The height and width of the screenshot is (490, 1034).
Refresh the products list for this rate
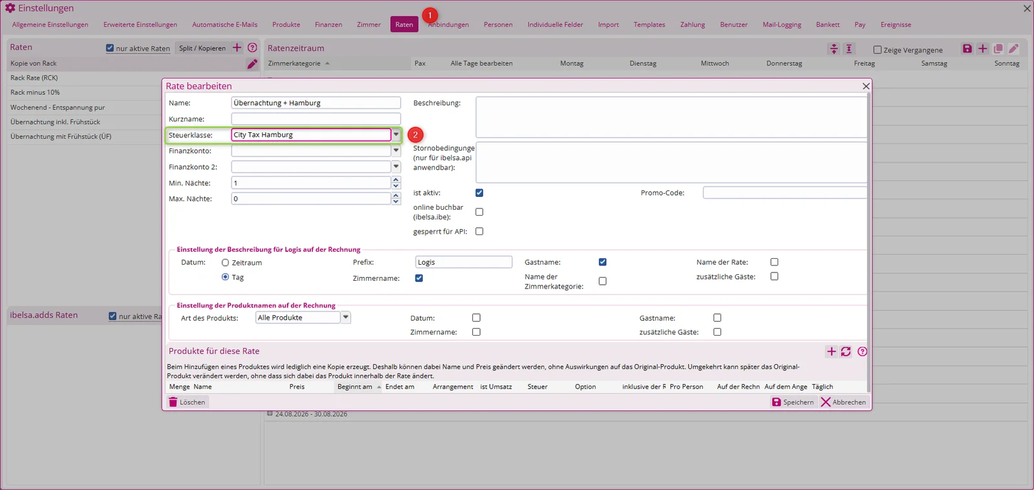coord(846,352)
